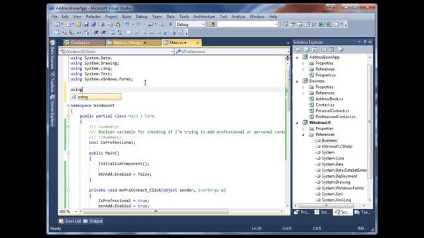Image resolution: width=424 pixels, height=238 pixels.
Task: Click the Find in Files icon beside Debug combo
Action: tap(212, 24)
